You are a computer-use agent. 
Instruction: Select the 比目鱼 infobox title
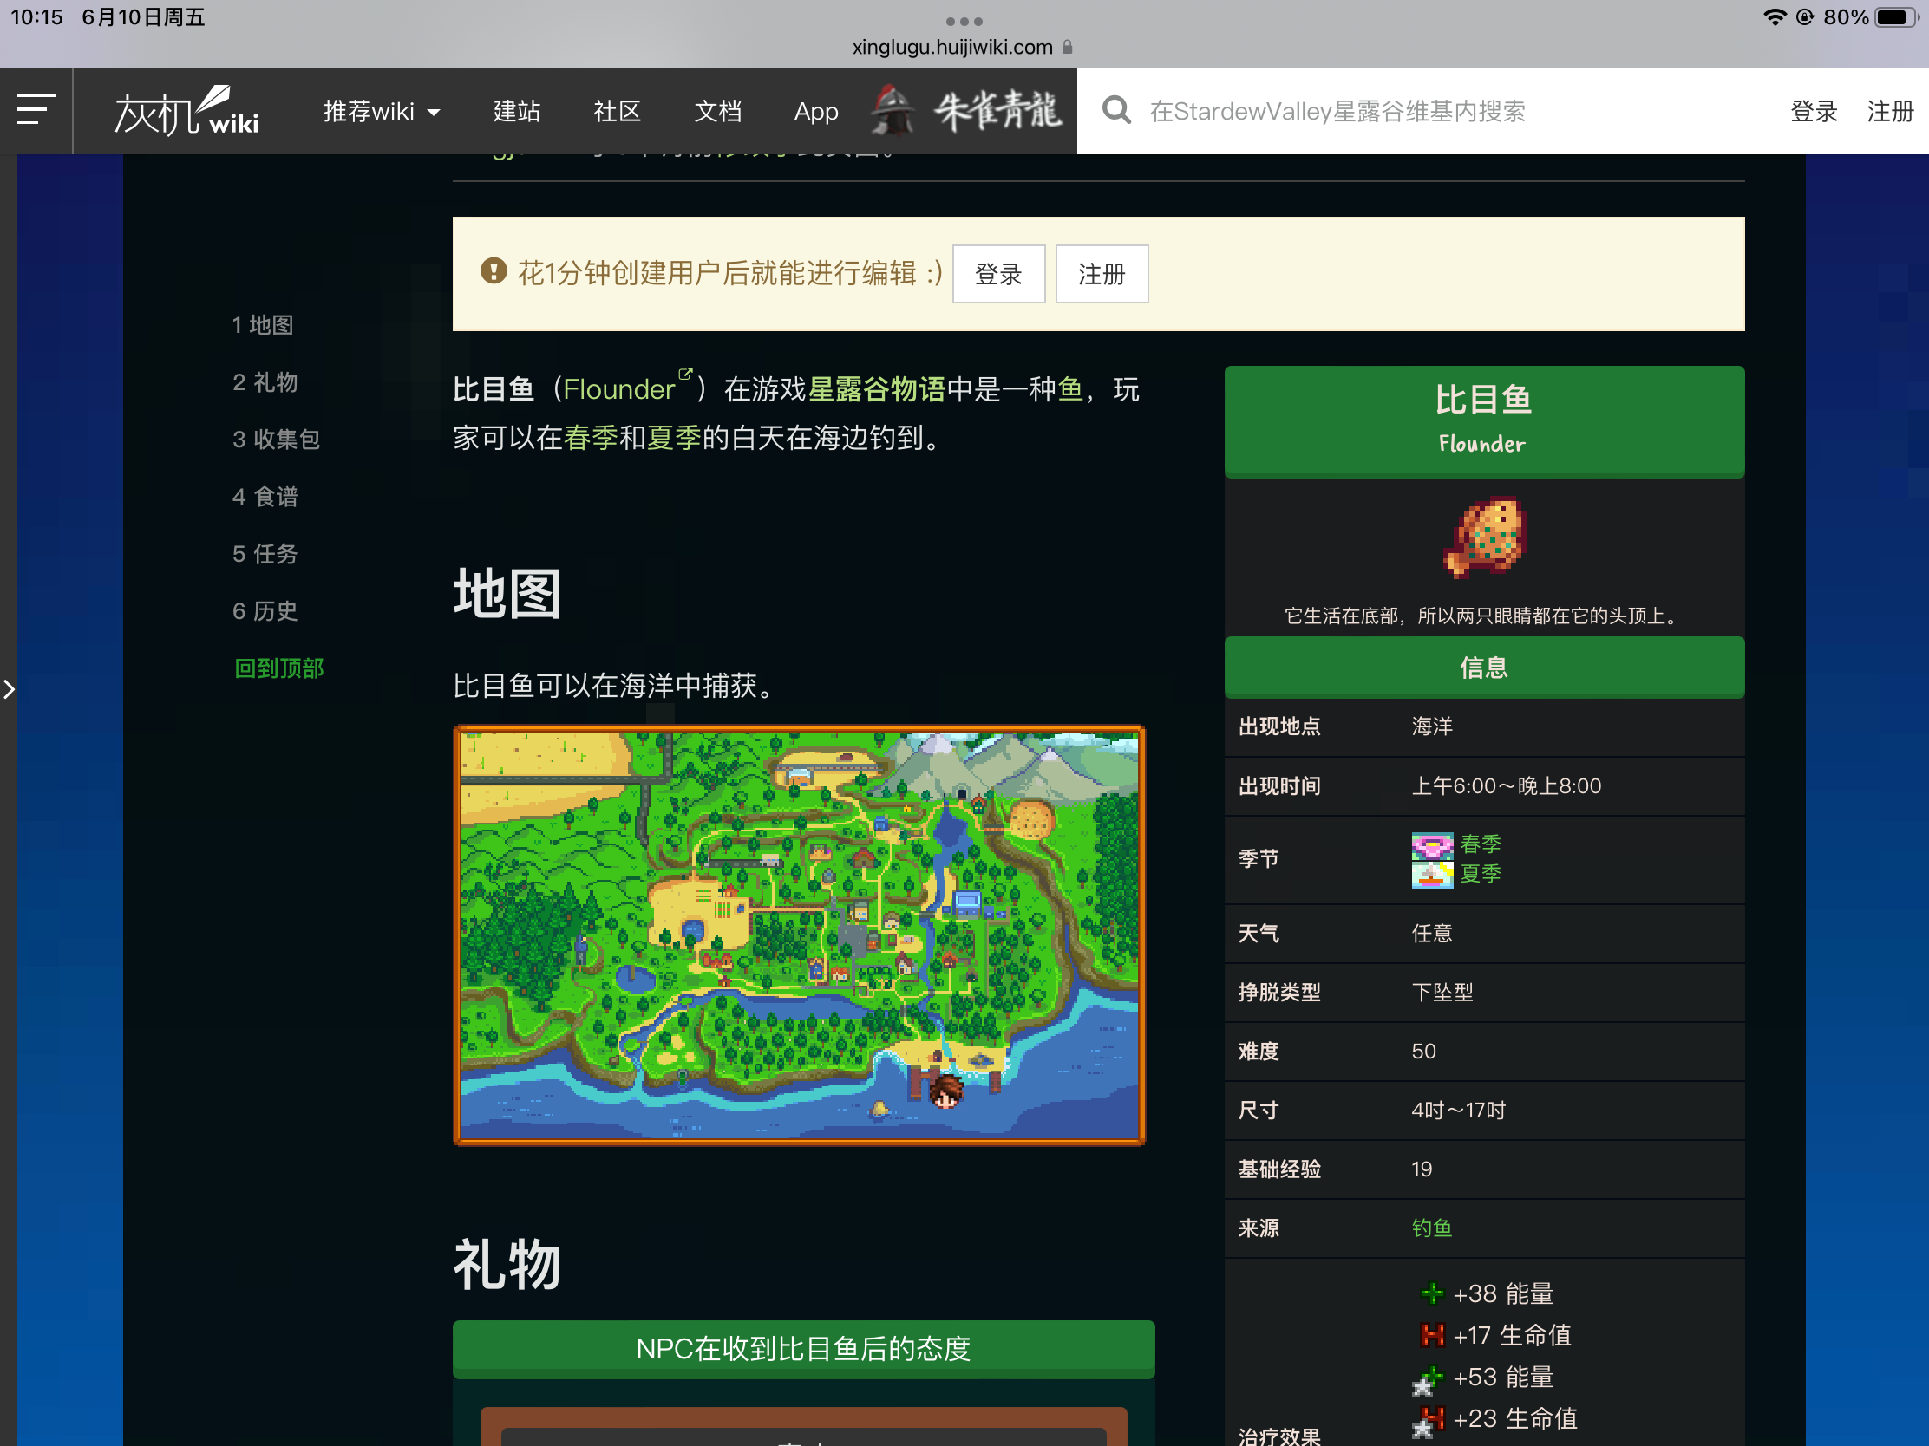click(x=1483, y=399)
